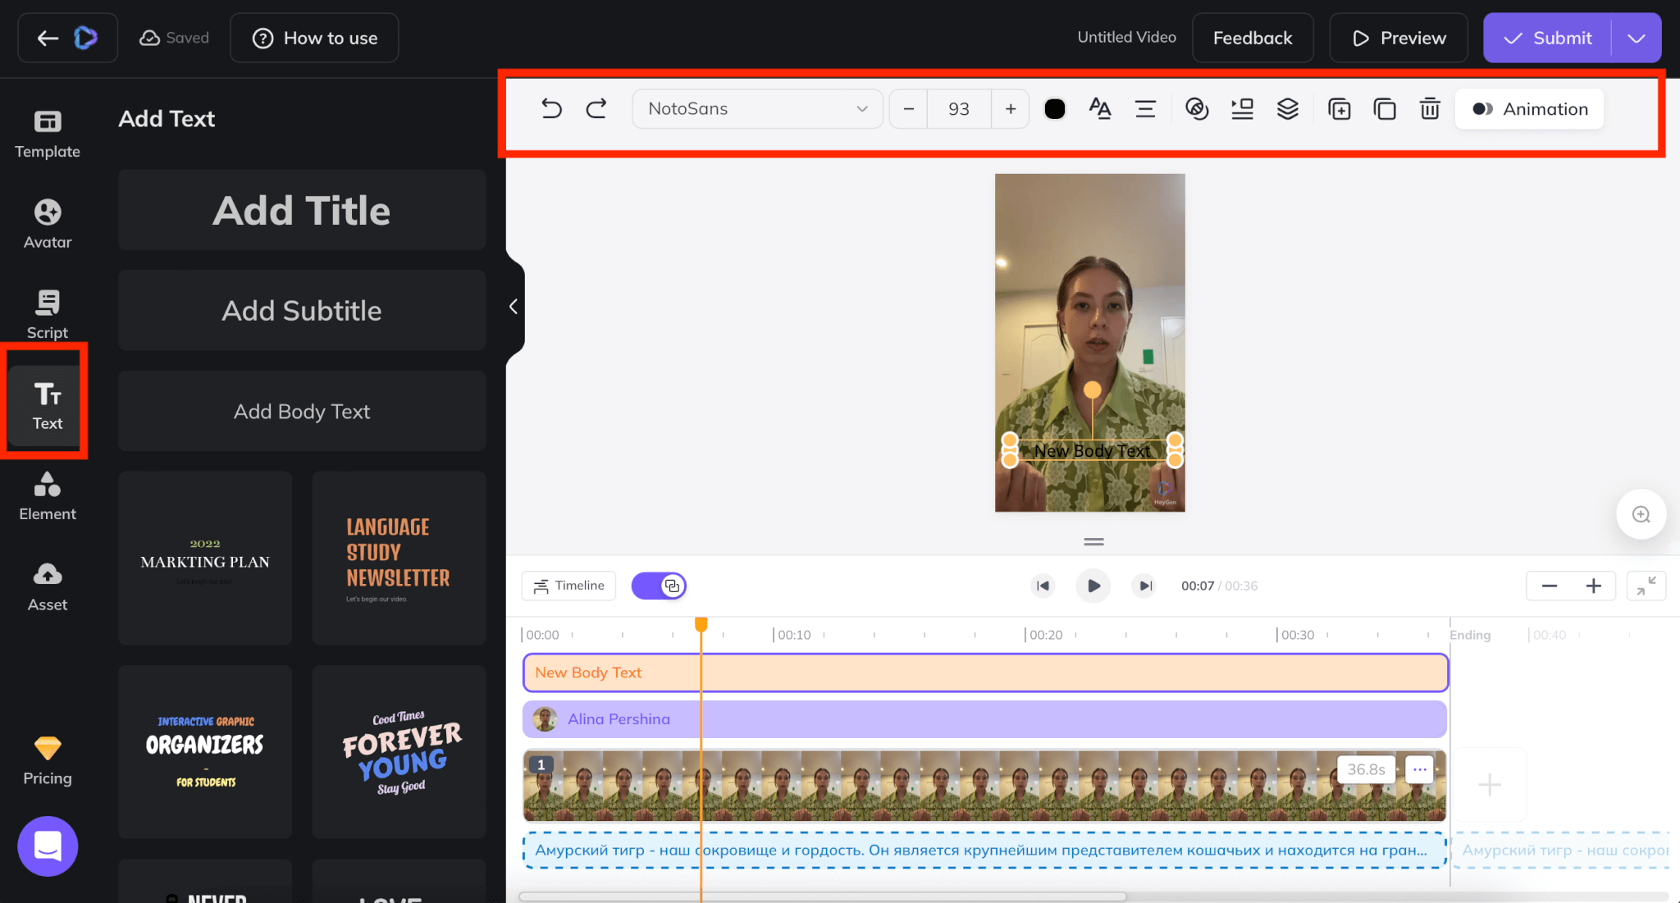Image resolution: width=1680 pixels, height=903 pixels.
Task: Open the text alignment options icon
Action: (x=1145, y=108)
